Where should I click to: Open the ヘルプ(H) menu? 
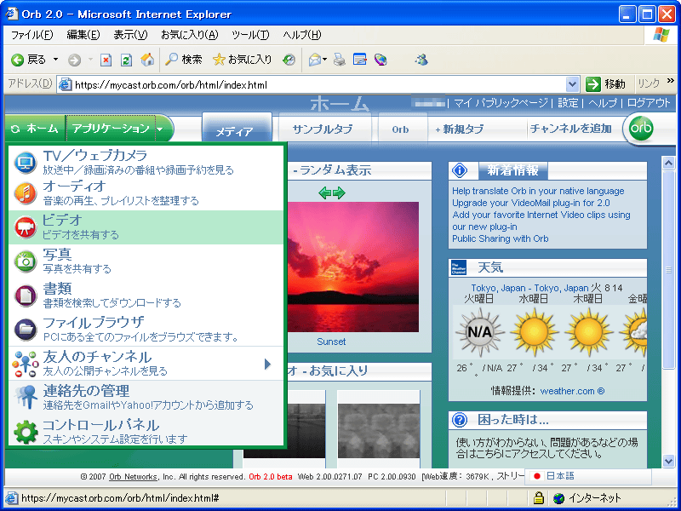click(302, 35)
